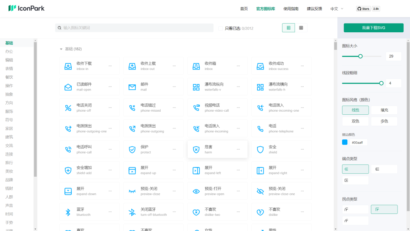Switch to detailed list view
The height and width of the screenshot is (231, 410).
click(289, 28)
